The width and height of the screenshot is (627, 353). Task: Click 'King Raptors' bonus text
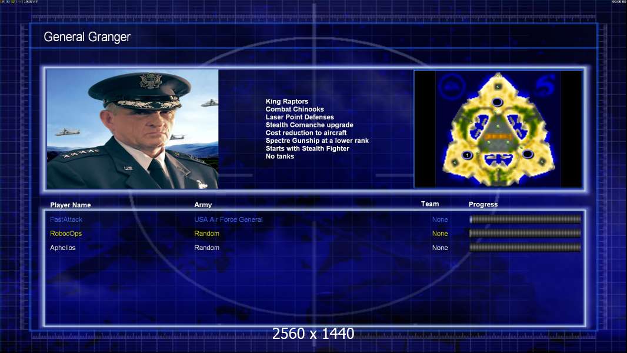287,102
